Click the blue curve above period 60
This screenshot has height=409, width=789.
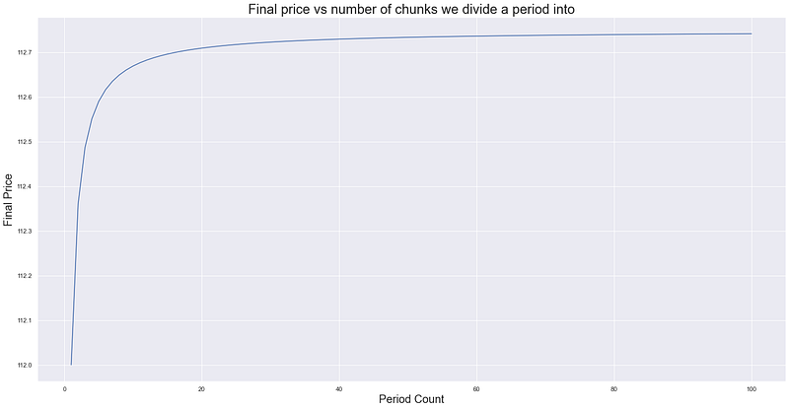476,36
